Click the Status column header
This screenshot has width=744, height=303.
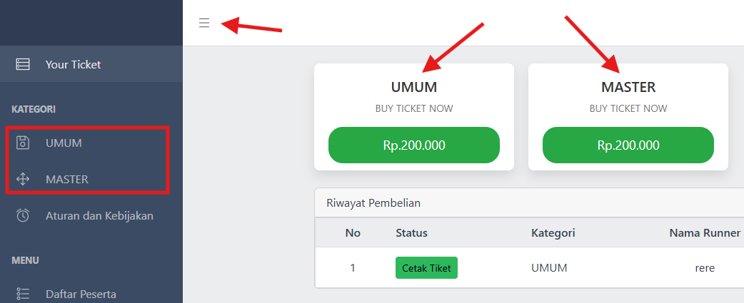pos(411,232)
